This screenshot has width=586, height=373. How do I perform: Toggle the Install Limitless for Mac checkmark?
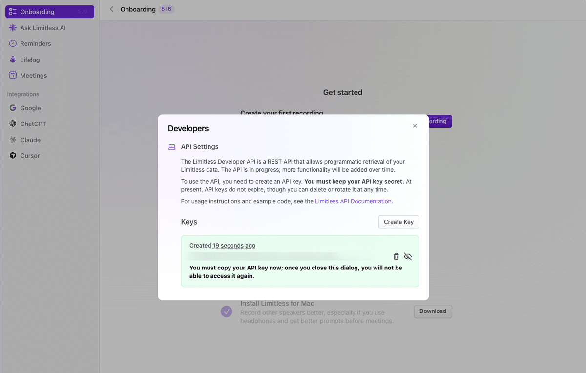click(227, 311)
